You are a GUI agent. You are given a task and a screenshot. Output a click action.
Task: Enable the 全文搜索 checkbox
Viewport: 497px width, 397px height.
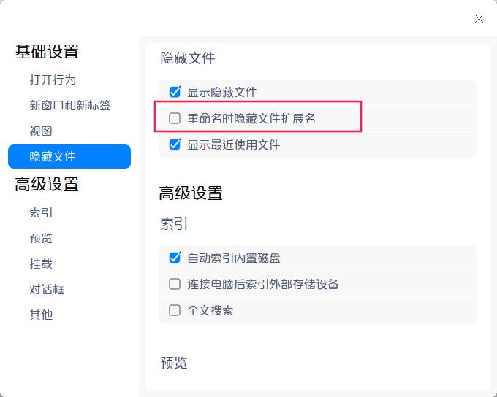tap(175, 310)
